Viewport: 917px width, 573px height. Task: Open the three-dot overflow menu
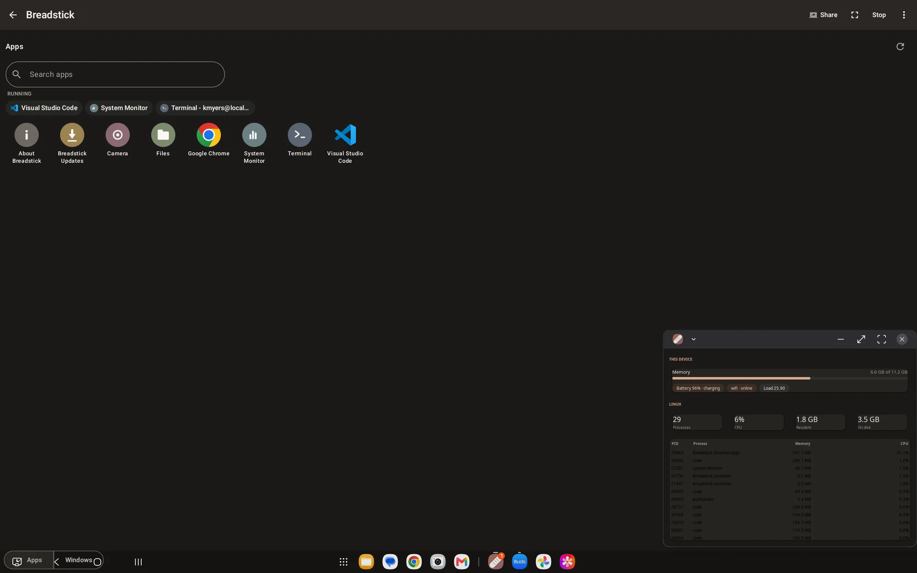click(x=904, y=15)
